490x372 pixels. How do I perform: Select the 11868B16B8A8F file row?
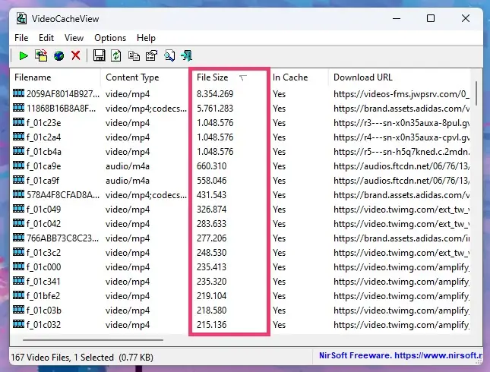(x=240, y=109)
